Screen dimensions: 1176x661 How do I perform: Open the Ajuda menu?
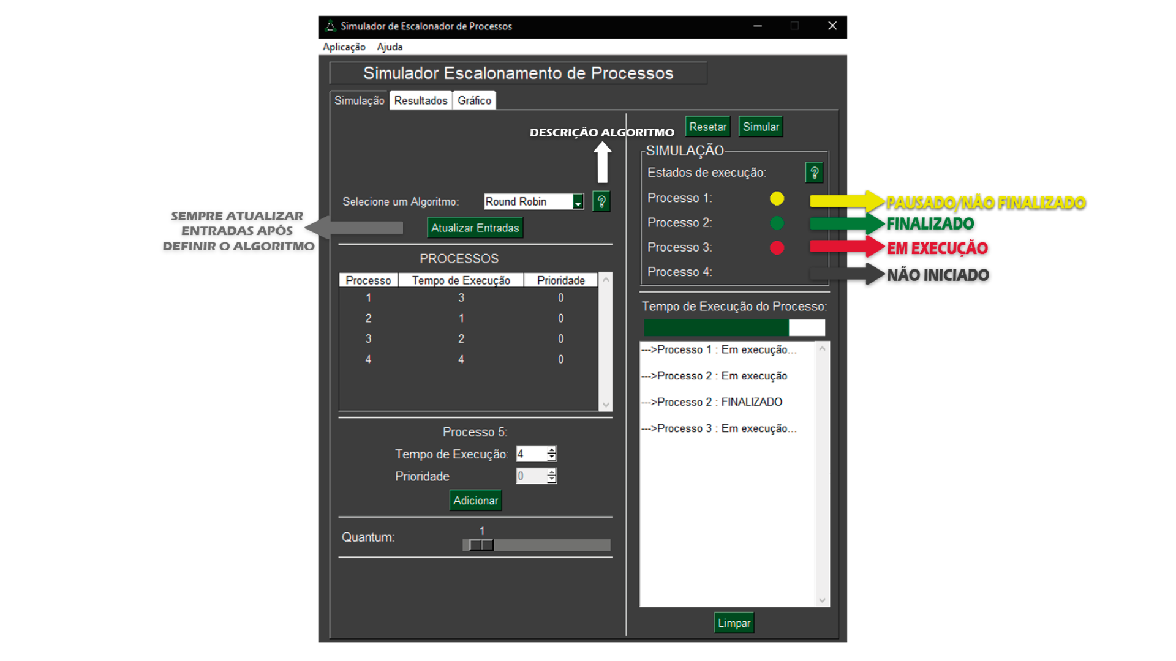(390, 47)
